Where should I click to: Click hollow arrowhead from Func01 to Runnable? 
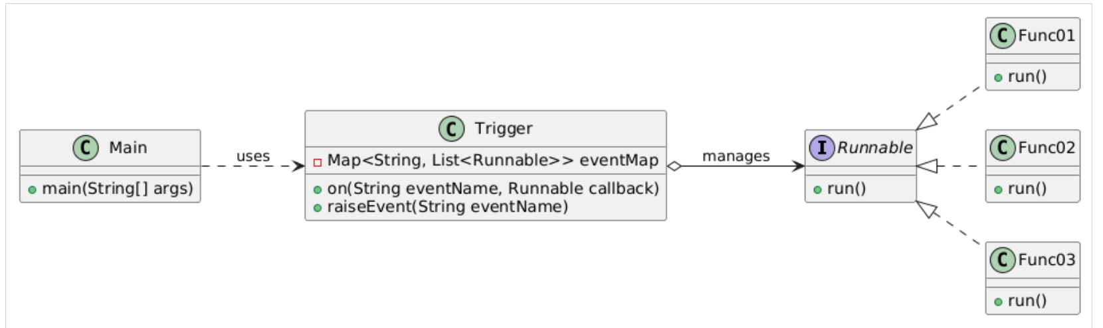click(927, 122)
